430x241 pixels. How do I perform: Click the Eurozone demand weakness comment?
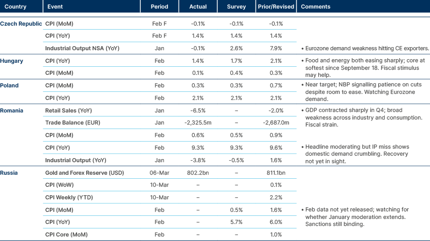click(x=365, y=48)
